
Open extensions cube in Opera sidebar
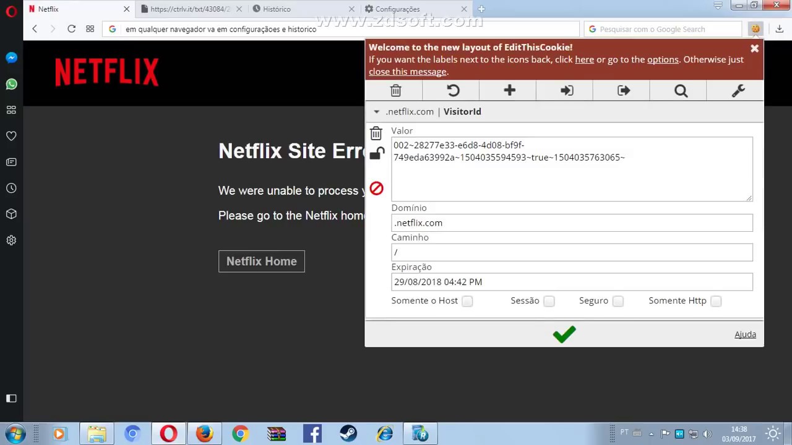click(11, 214)
